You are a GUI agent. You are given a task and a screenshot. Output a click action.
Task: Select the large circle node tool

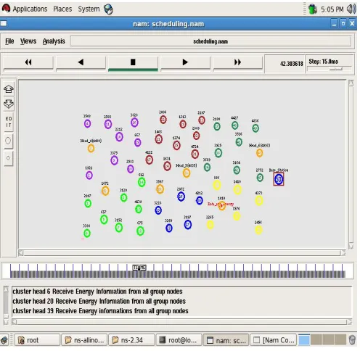8,141
